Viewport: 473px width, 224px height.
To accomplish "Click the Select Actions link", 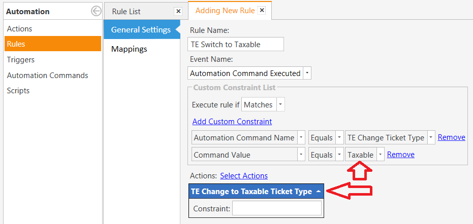I will [x=244, y=176].
